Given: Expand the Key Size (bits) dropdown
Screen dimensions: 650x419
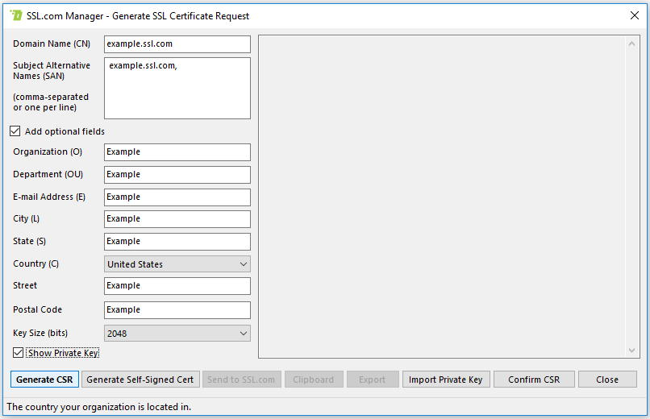Looking at the screenshot, I should pyautogui.click(x=177, y=333).
